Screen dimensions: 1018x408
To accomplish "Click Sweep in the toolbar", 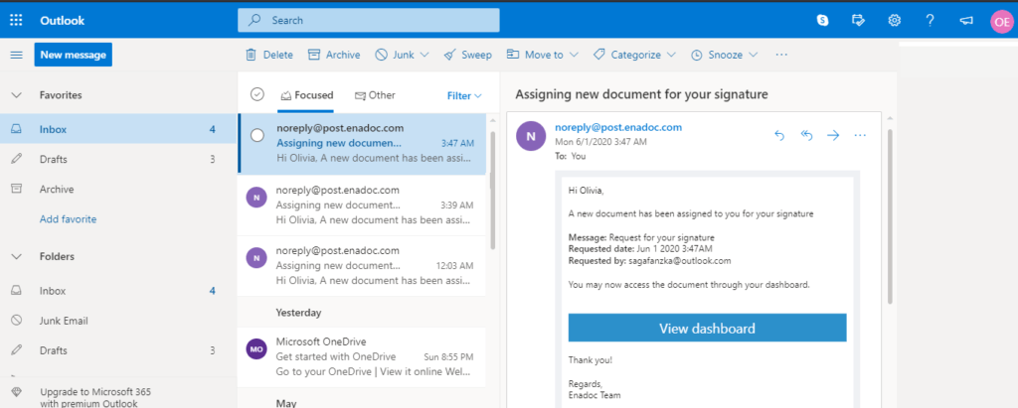I will 467,56.
